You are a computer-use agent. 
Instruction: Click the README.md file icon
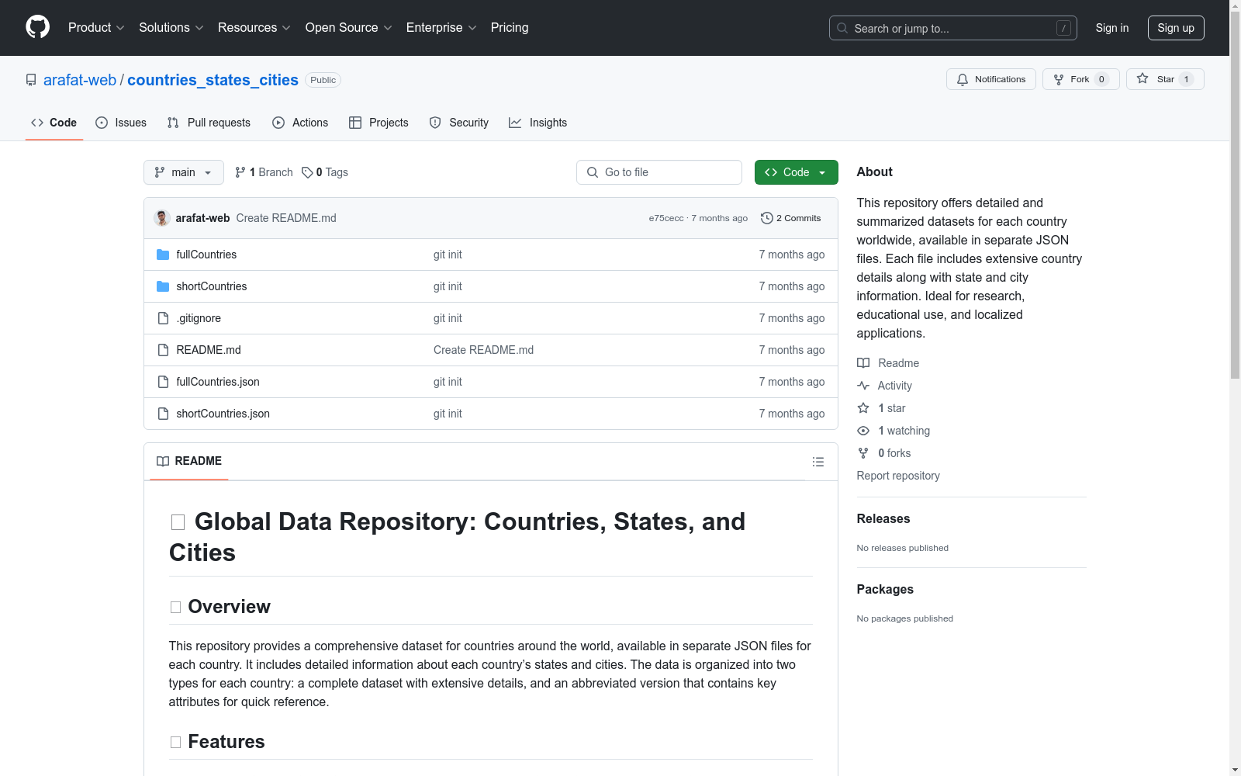pyautogui.click(x=163, y=350)
